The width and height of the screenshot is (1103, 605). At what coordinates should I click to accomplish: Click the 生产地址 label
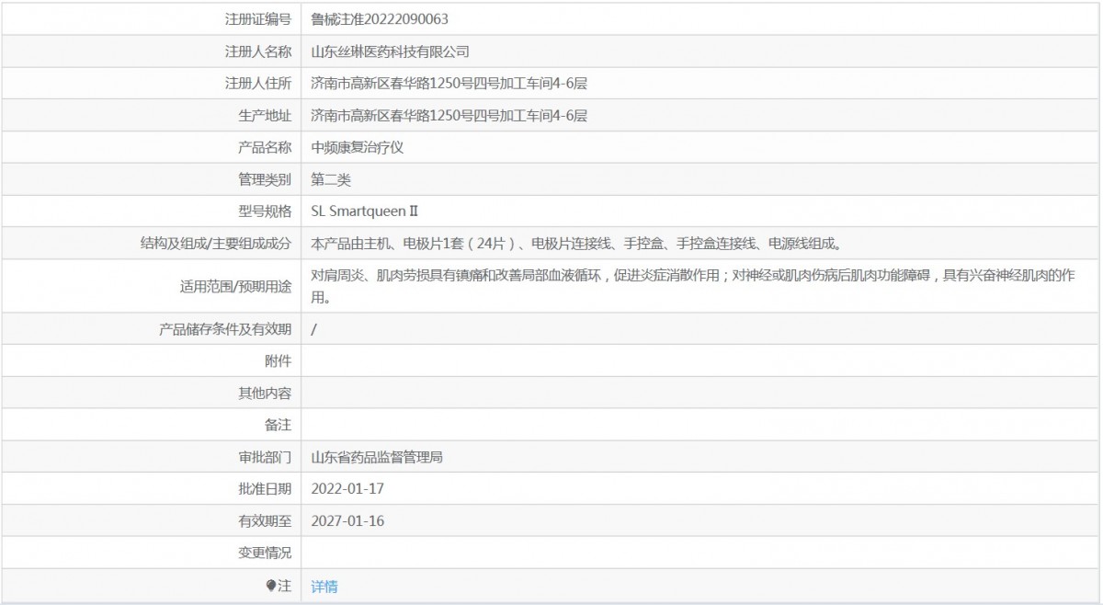265,115
